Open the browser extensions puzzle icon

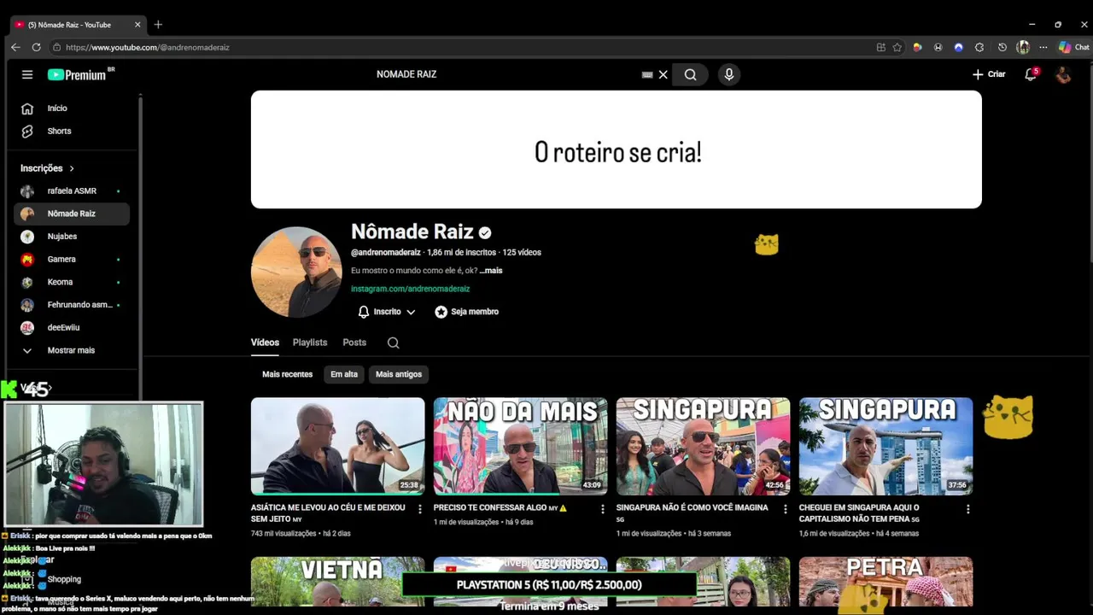[x=979, y=47]
